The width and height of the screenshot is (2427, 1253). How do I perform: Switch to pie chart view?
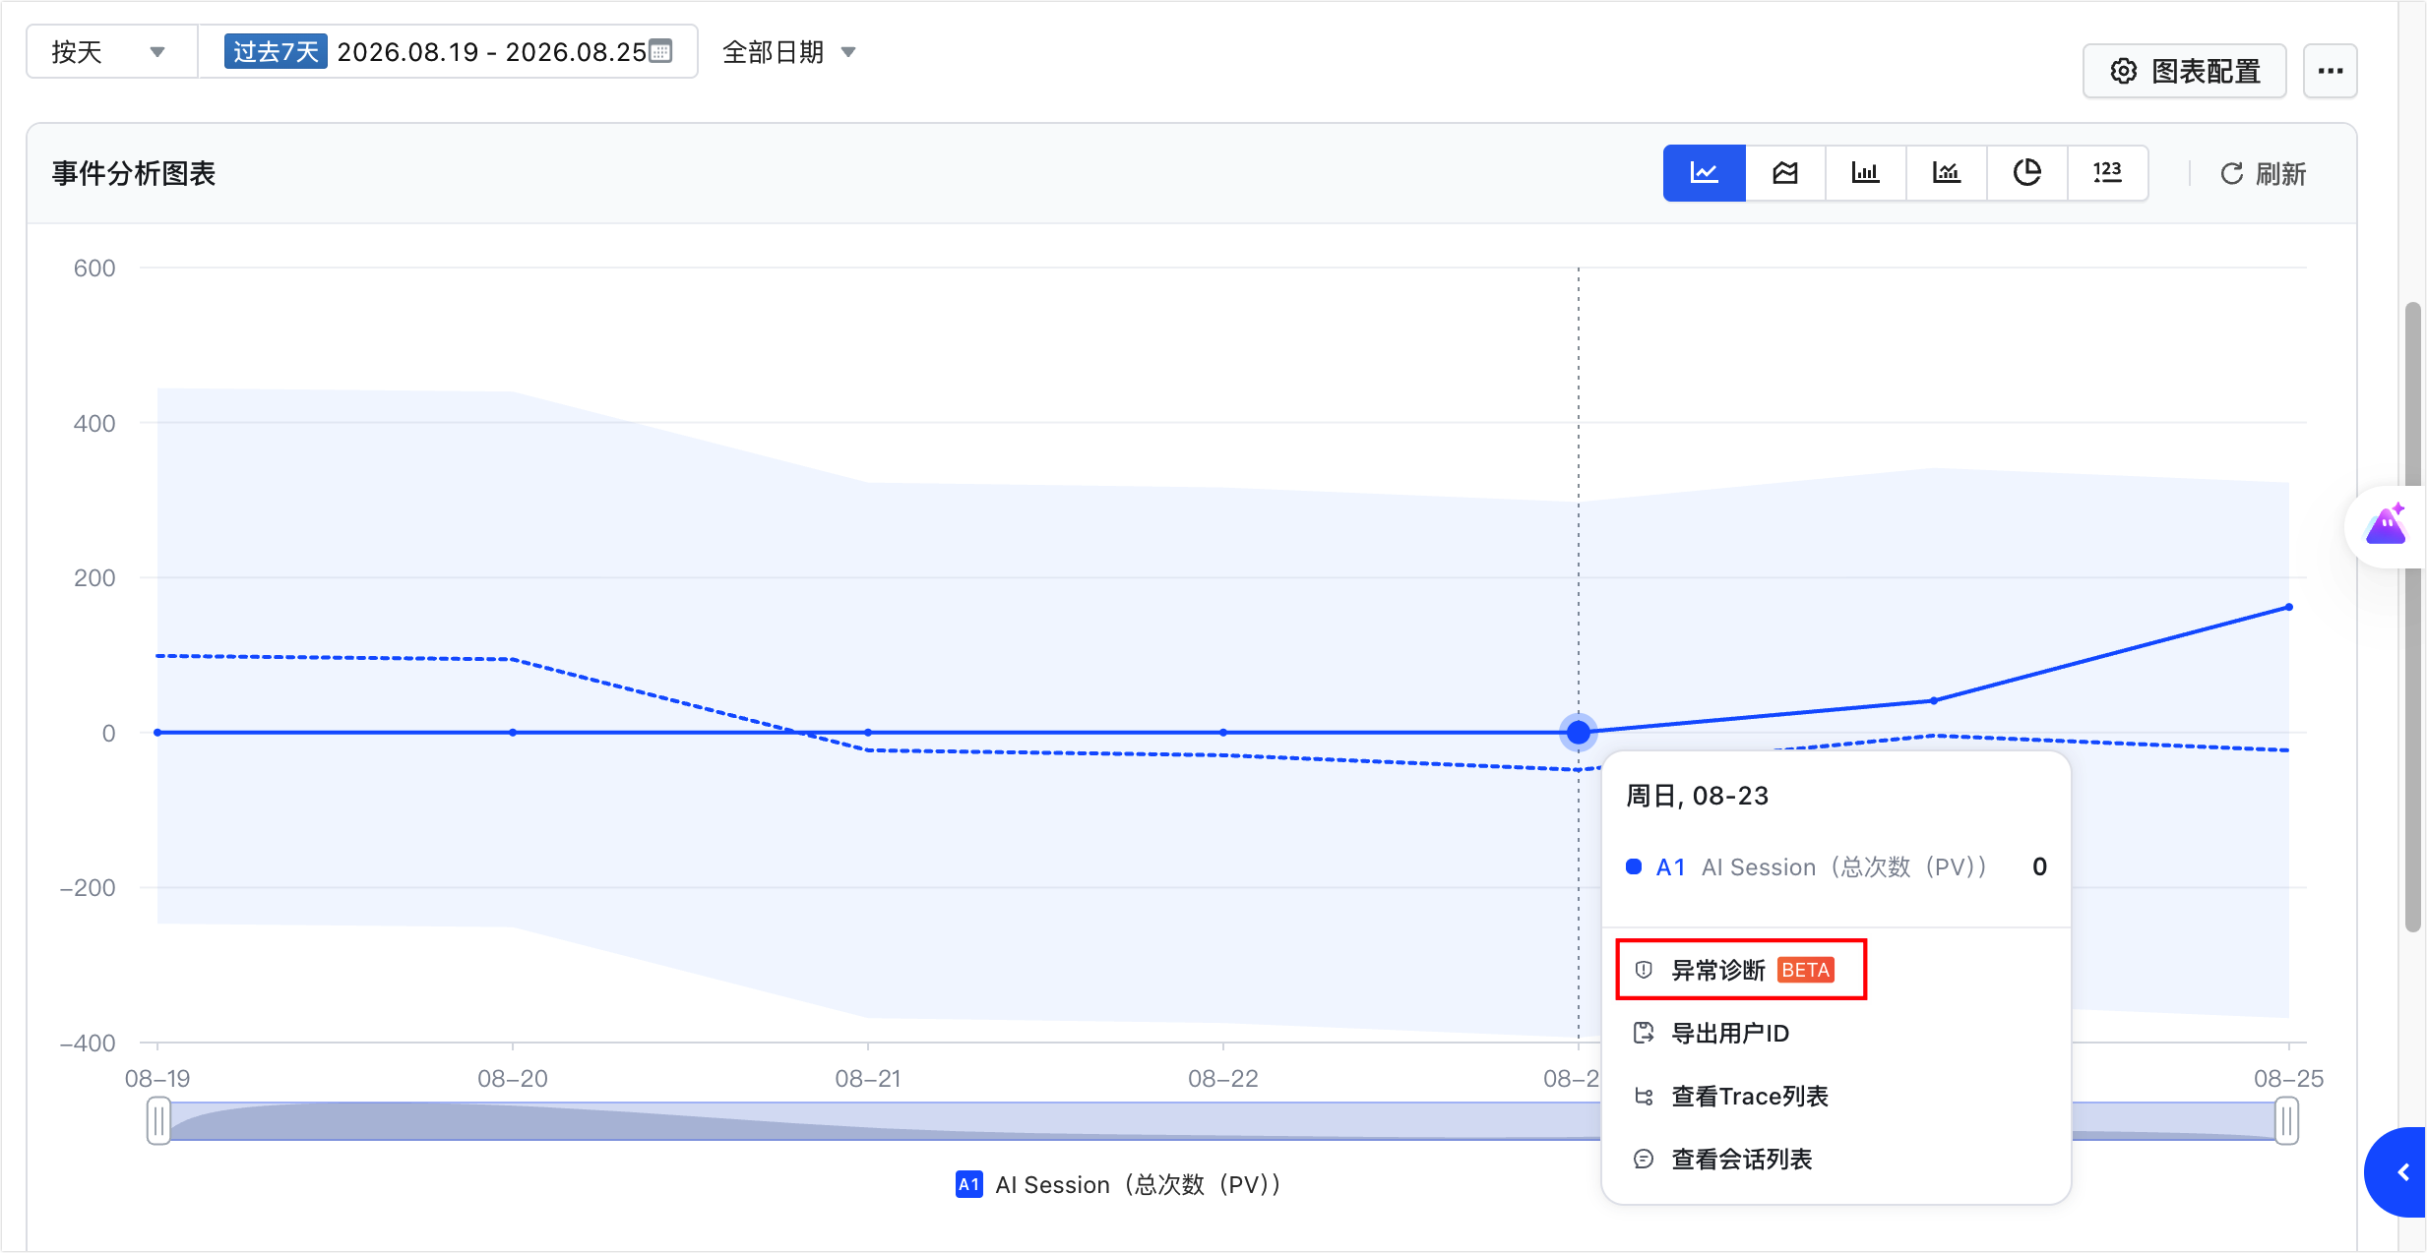click(2026, 173)
